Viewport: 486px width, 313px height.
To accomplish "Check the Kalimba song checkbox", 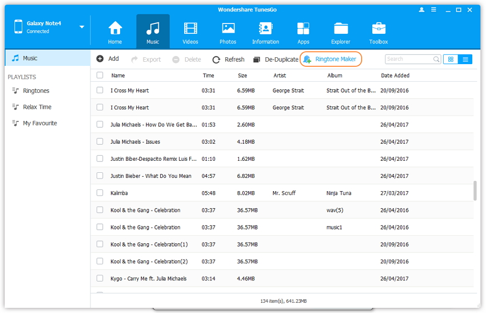I will click(100, 193).
